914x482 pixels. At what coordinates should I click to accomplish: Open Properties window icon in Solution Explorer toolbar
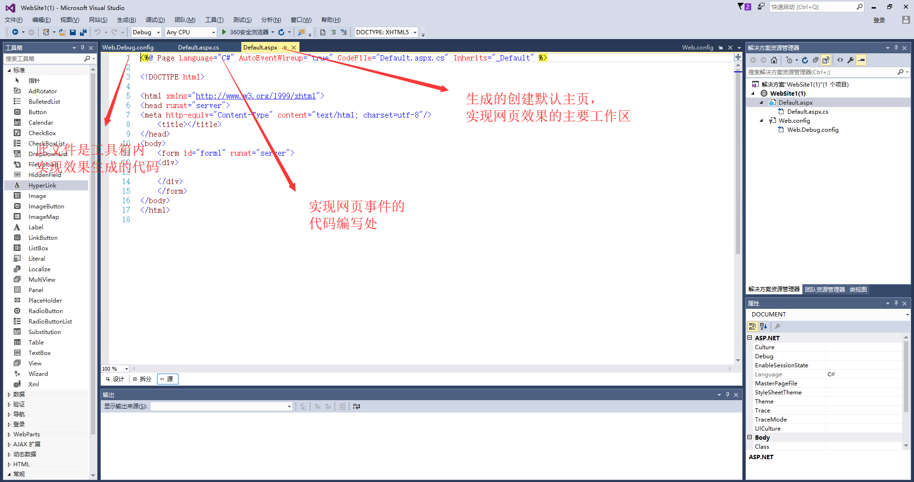850,60
